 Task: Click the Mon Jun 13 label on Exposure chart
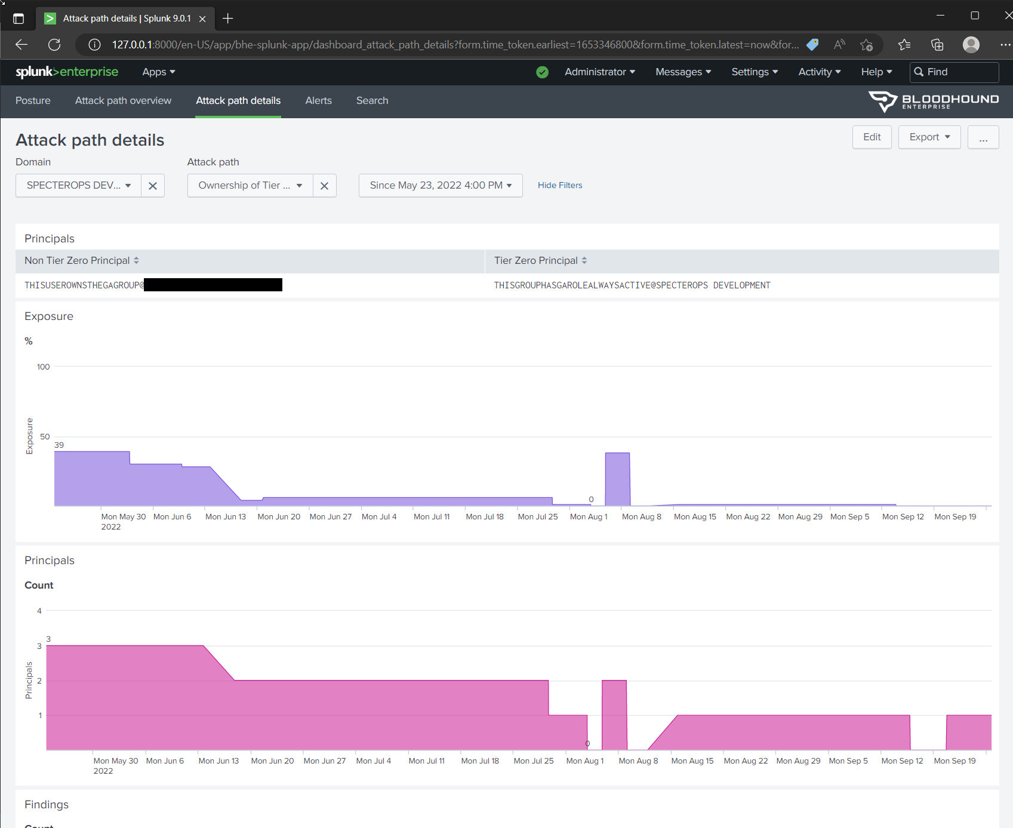click(226, 517)
